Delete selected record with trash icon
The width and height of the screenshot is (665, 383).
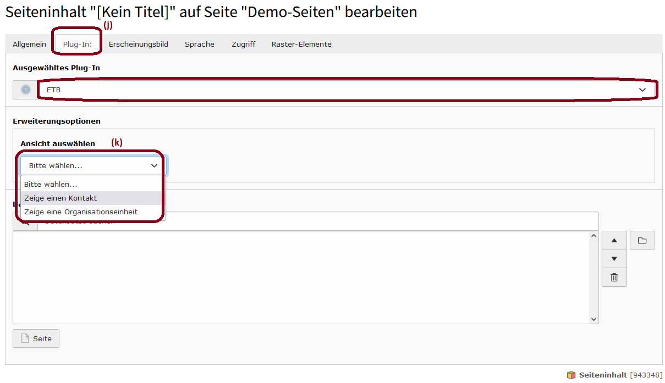point(614,277)
